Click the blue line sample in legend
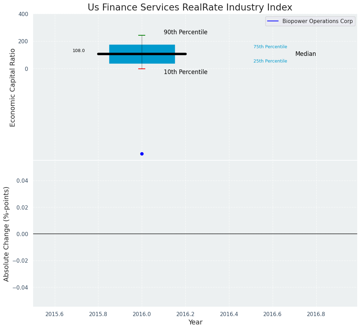361x329 pixels. coord(273,21)
